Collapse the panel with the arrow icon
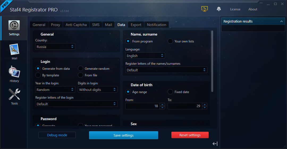 click(x=215, y=144)
